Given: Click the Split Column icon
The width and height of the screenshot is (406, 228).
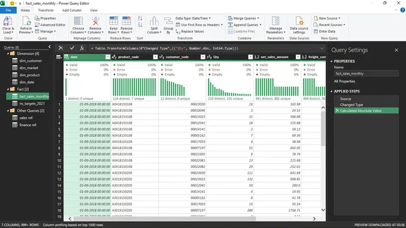Looking at the screenshot, I should [154, 21].
